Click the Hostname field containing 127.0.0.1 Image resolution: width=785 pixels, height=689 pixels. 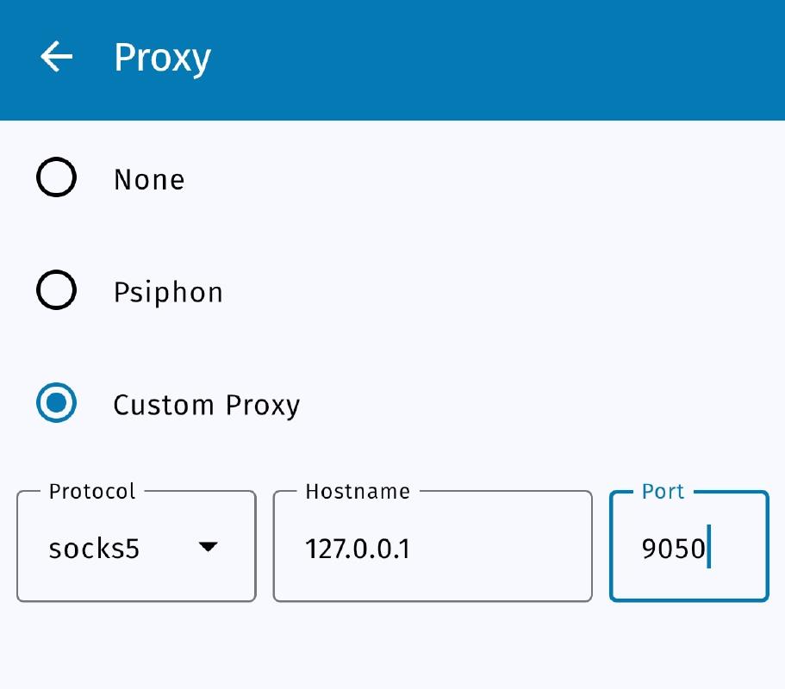pyautogui.click(x=431, y=546)
